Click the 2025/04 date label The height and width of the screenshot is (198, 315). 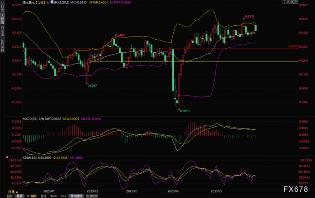point(173,191)
